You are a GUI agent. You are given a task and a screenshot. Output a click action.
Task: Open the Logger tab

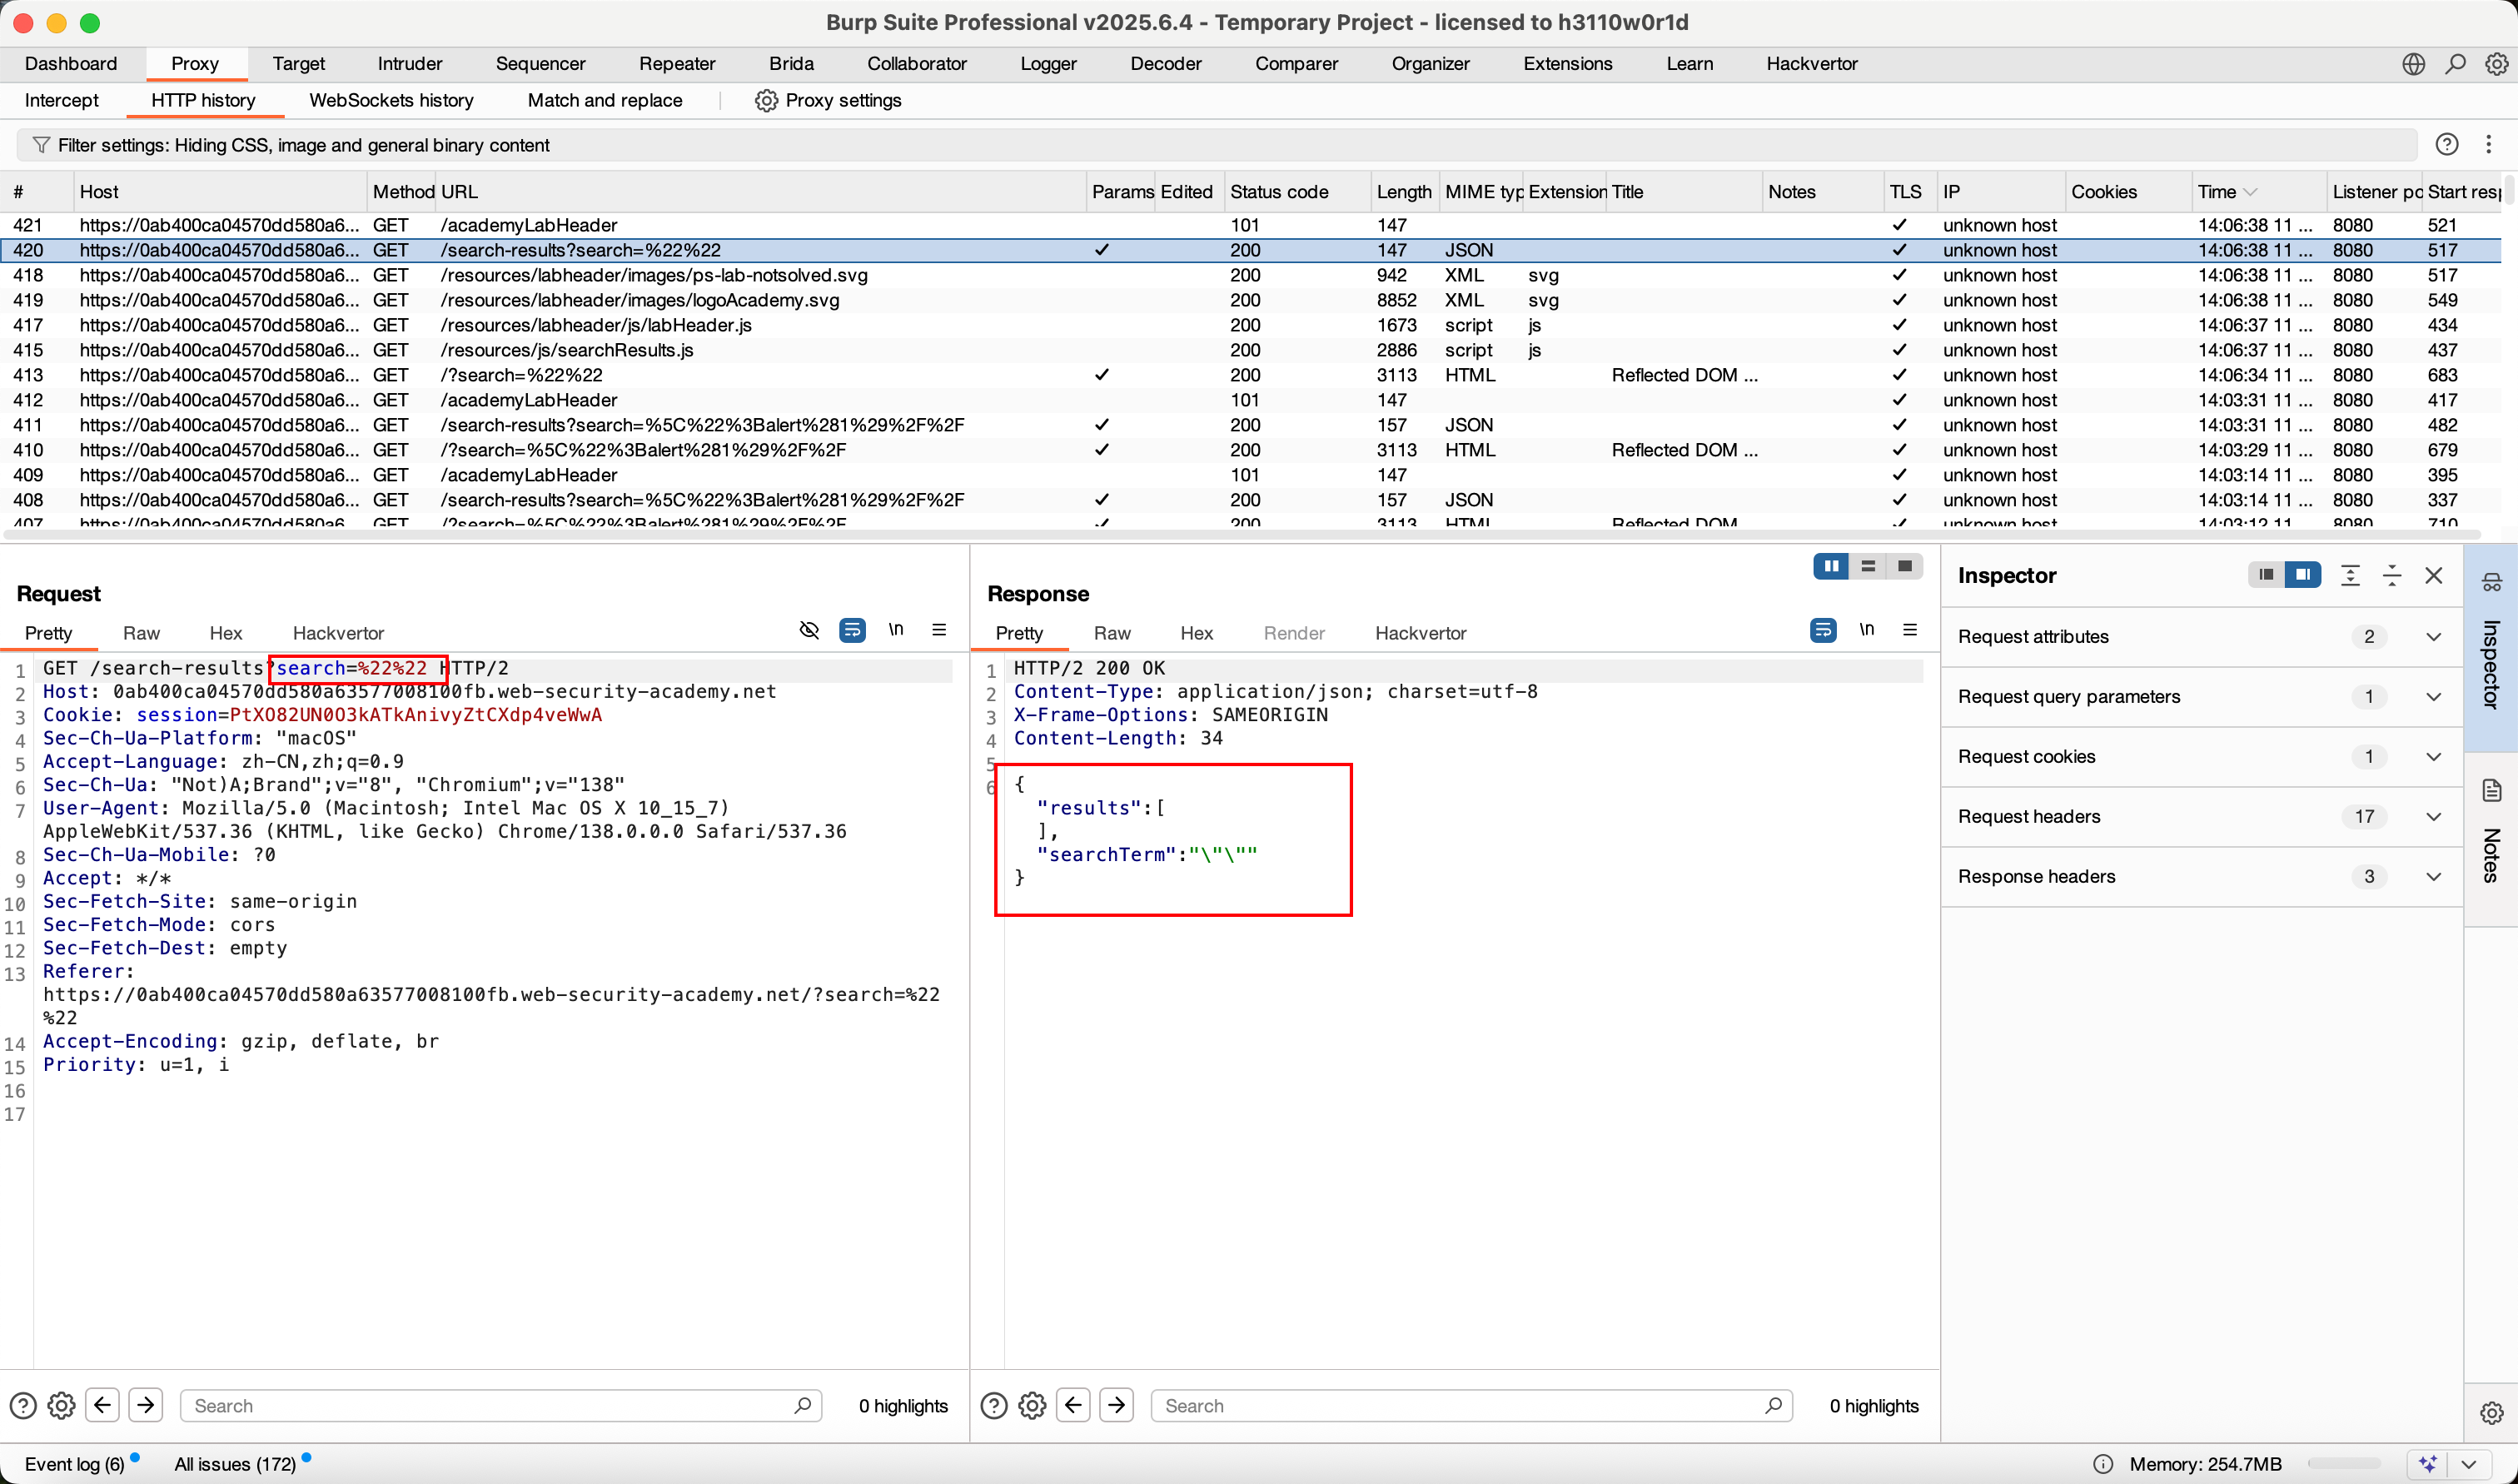pos(1048,64)
